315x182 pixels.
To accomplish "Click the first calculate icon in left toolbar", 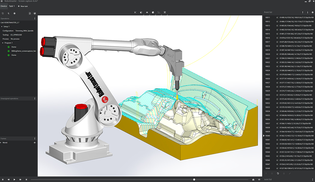I will pos(3,13).
